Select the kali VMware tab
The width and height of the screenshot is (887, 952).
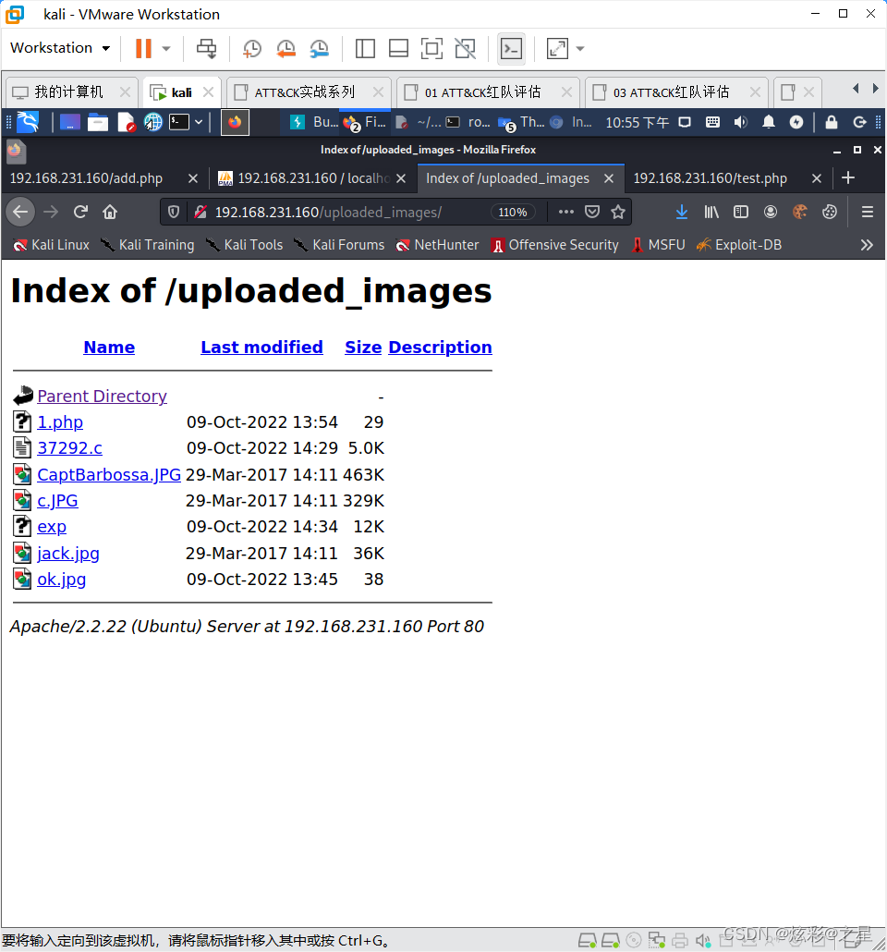(x=181, y=92)
